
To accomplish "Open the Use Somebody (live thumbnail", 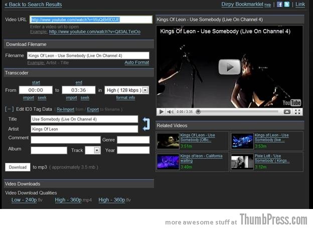I will 242,141.
